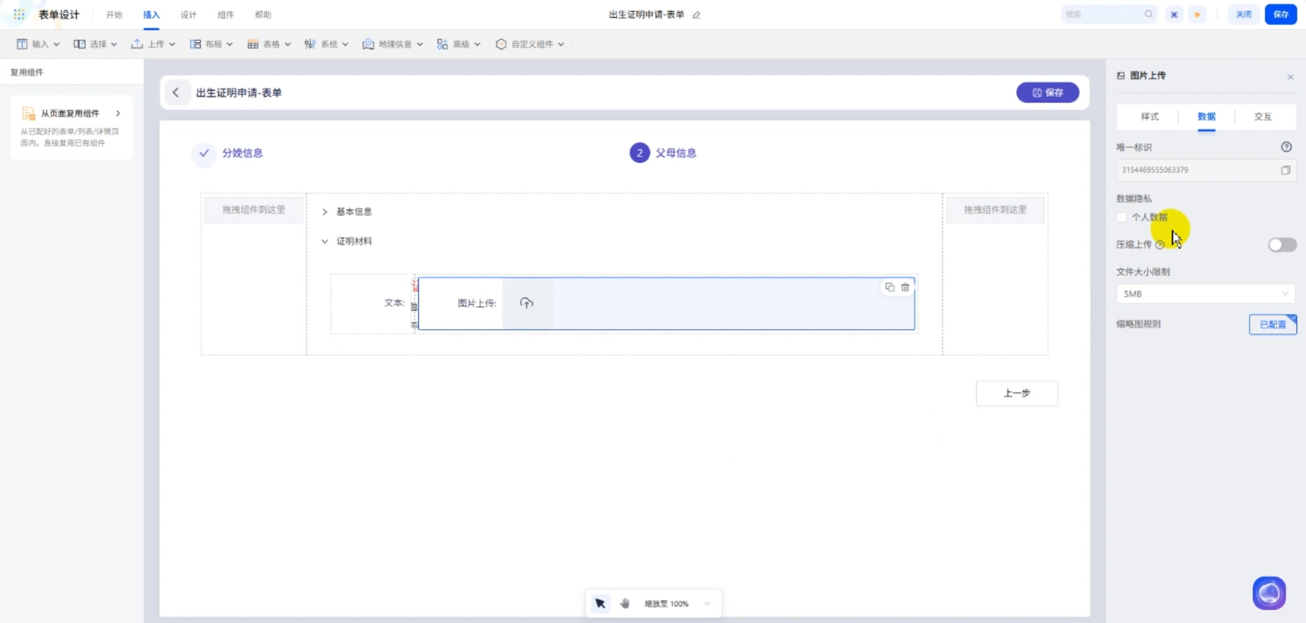
Task: Click the 图片上传 panel header icon
Action: click(x=1121, y=75)
